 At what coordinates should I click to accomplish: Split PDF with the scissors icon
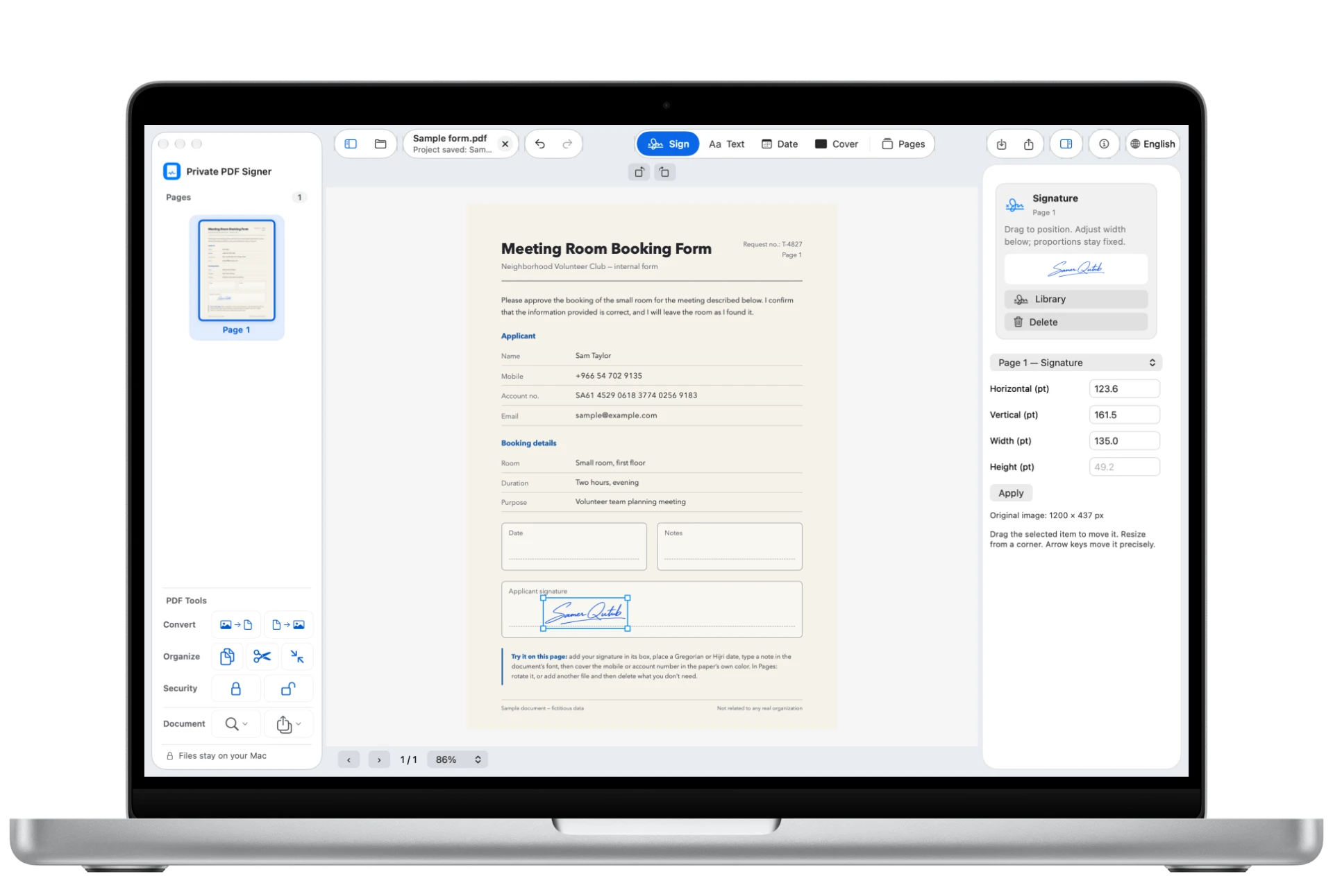click(x=262, y=656)
